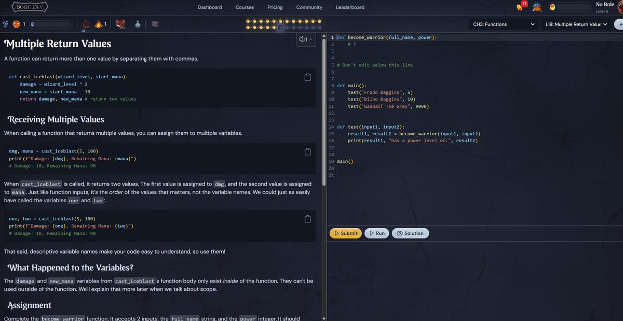623x321 pixels.
Task: Click the treasure chest icon
Action: pos(155,24)
